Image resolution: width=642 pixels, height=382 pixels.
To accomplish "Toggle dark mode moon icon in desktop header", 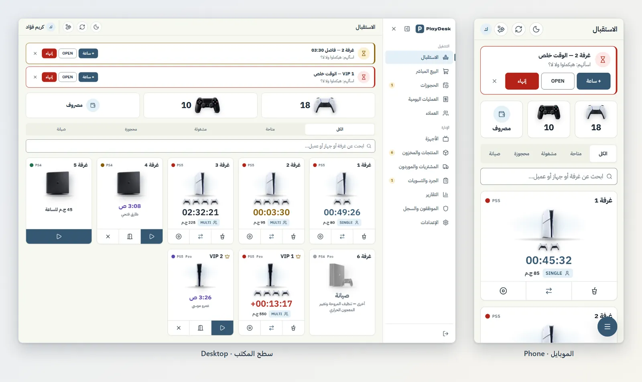I will 96,27.
